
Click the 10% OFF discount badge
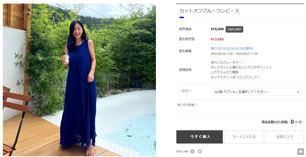[x=234, y=29]
